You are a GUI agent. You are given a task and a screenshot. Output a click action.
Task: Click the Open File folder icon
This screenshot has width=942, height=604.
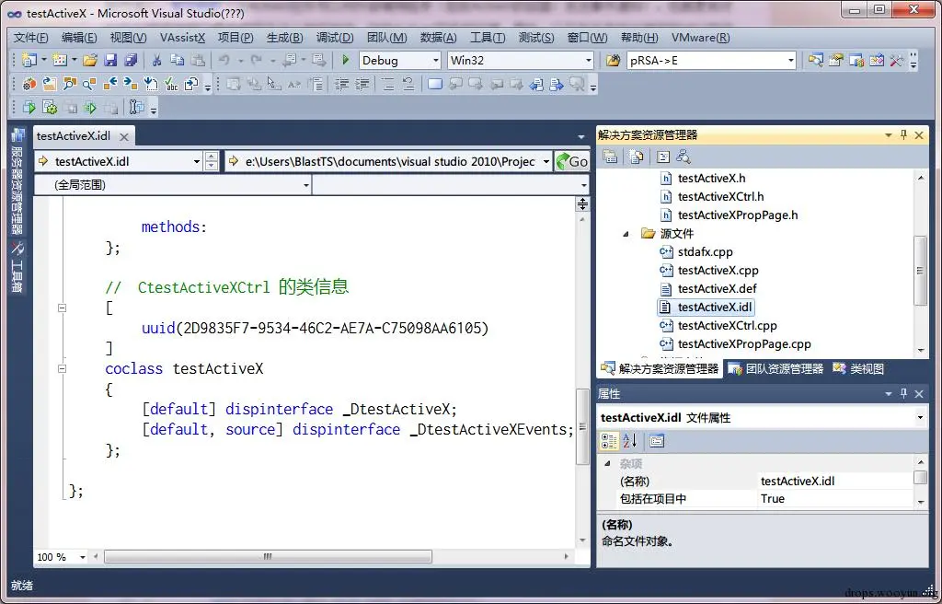click(90, 60)
